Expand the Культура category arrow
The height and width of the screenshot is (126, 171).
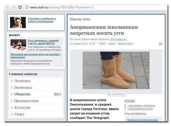(x=12, y=108)
